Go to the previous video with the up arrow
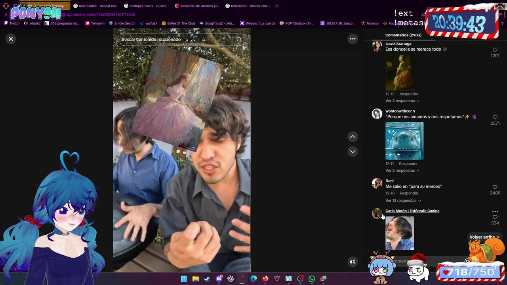The width and height of the screenshot is (507, 285). [x=353, y=137]
